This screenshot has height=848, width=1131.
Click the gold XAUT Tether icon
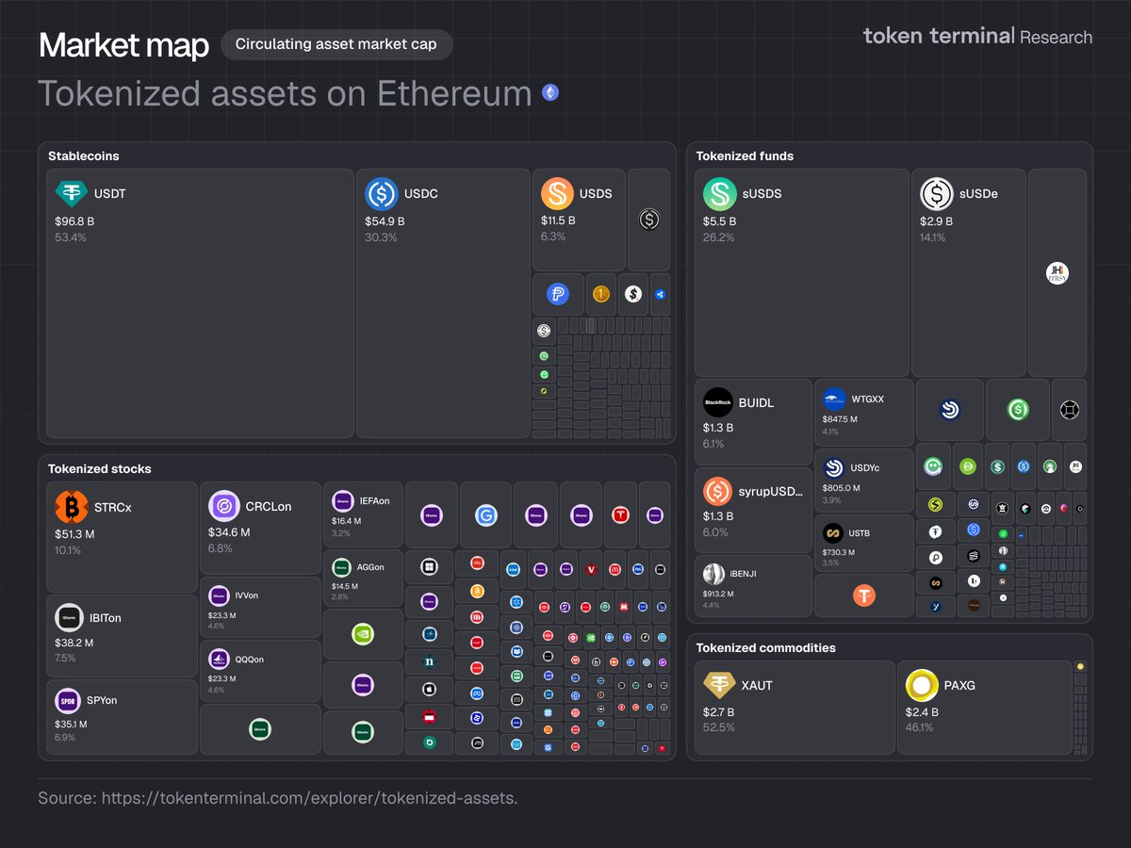pos(720,685)
